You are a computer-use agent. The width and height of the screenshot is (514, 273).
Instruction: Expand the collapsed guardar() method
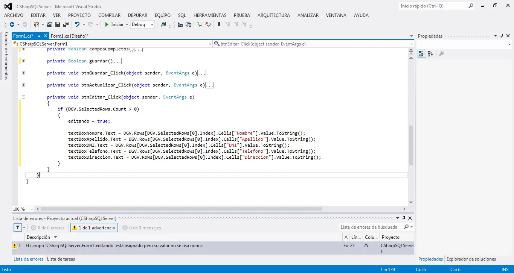coord(23,61)
